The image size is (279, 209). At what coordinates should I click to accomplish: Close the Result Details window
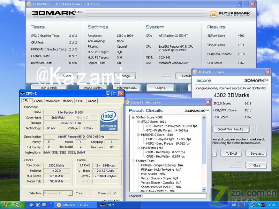(x=208, y=102)
